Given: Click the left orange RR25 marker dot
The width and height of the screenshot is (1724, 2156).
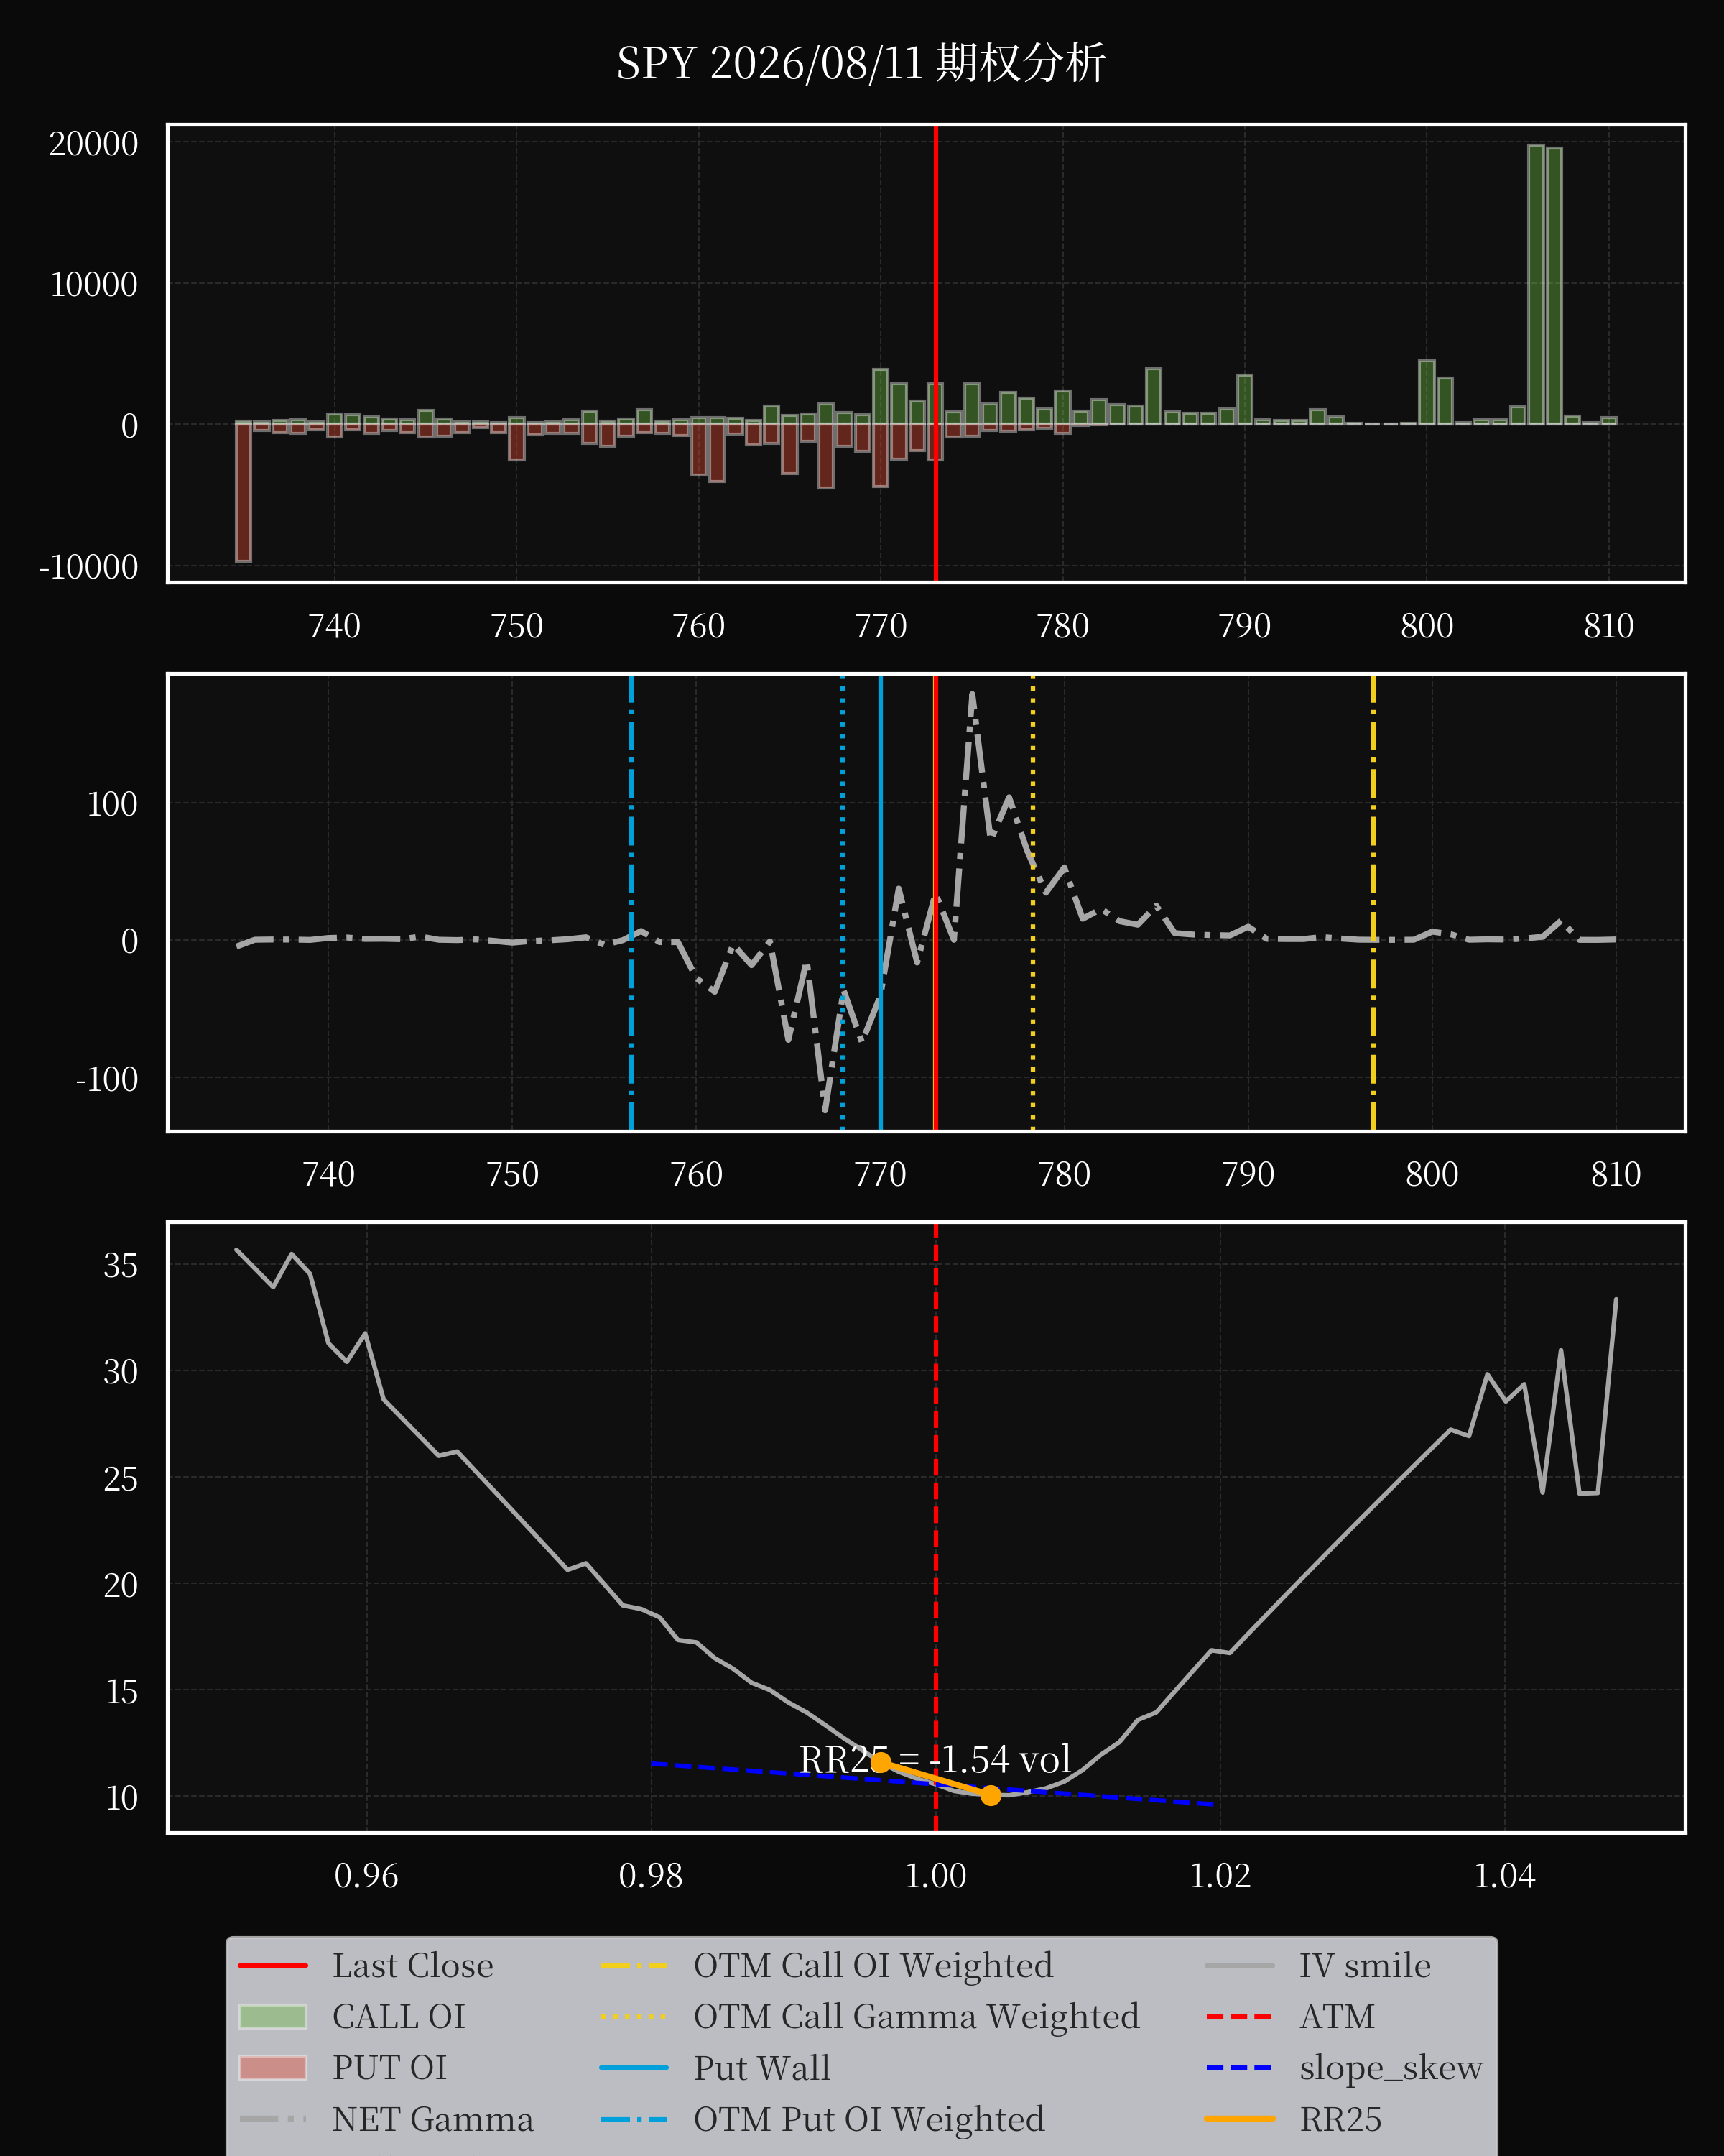Looking at the screenshot, I should 881,1762.
